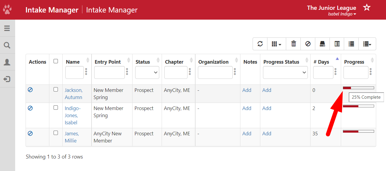The width and height of the screenshot is (386, 171).
Task: Click 'Showing 1 to 3 of 3 rows' text
Action: click(54, 157)
